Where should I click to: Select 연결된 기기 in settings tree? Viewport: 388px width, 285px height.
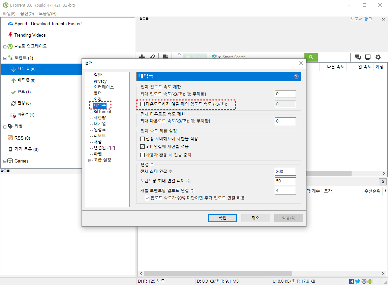point(105,148)
